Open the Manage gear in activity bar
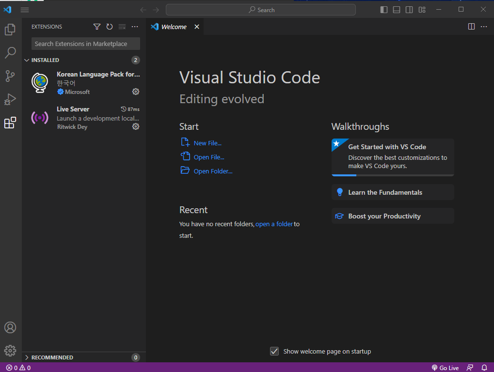 point(10,350)
